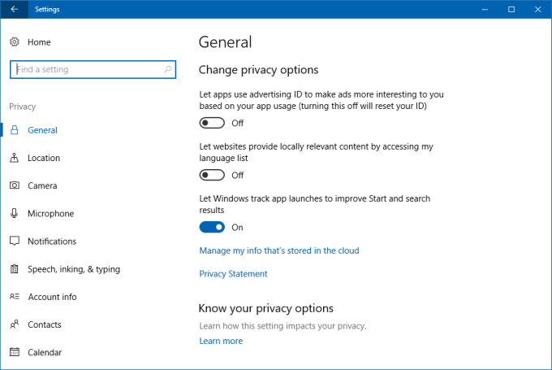Go back using the back arrow
This screenshot has width=552, height=370.
point(14,10)
